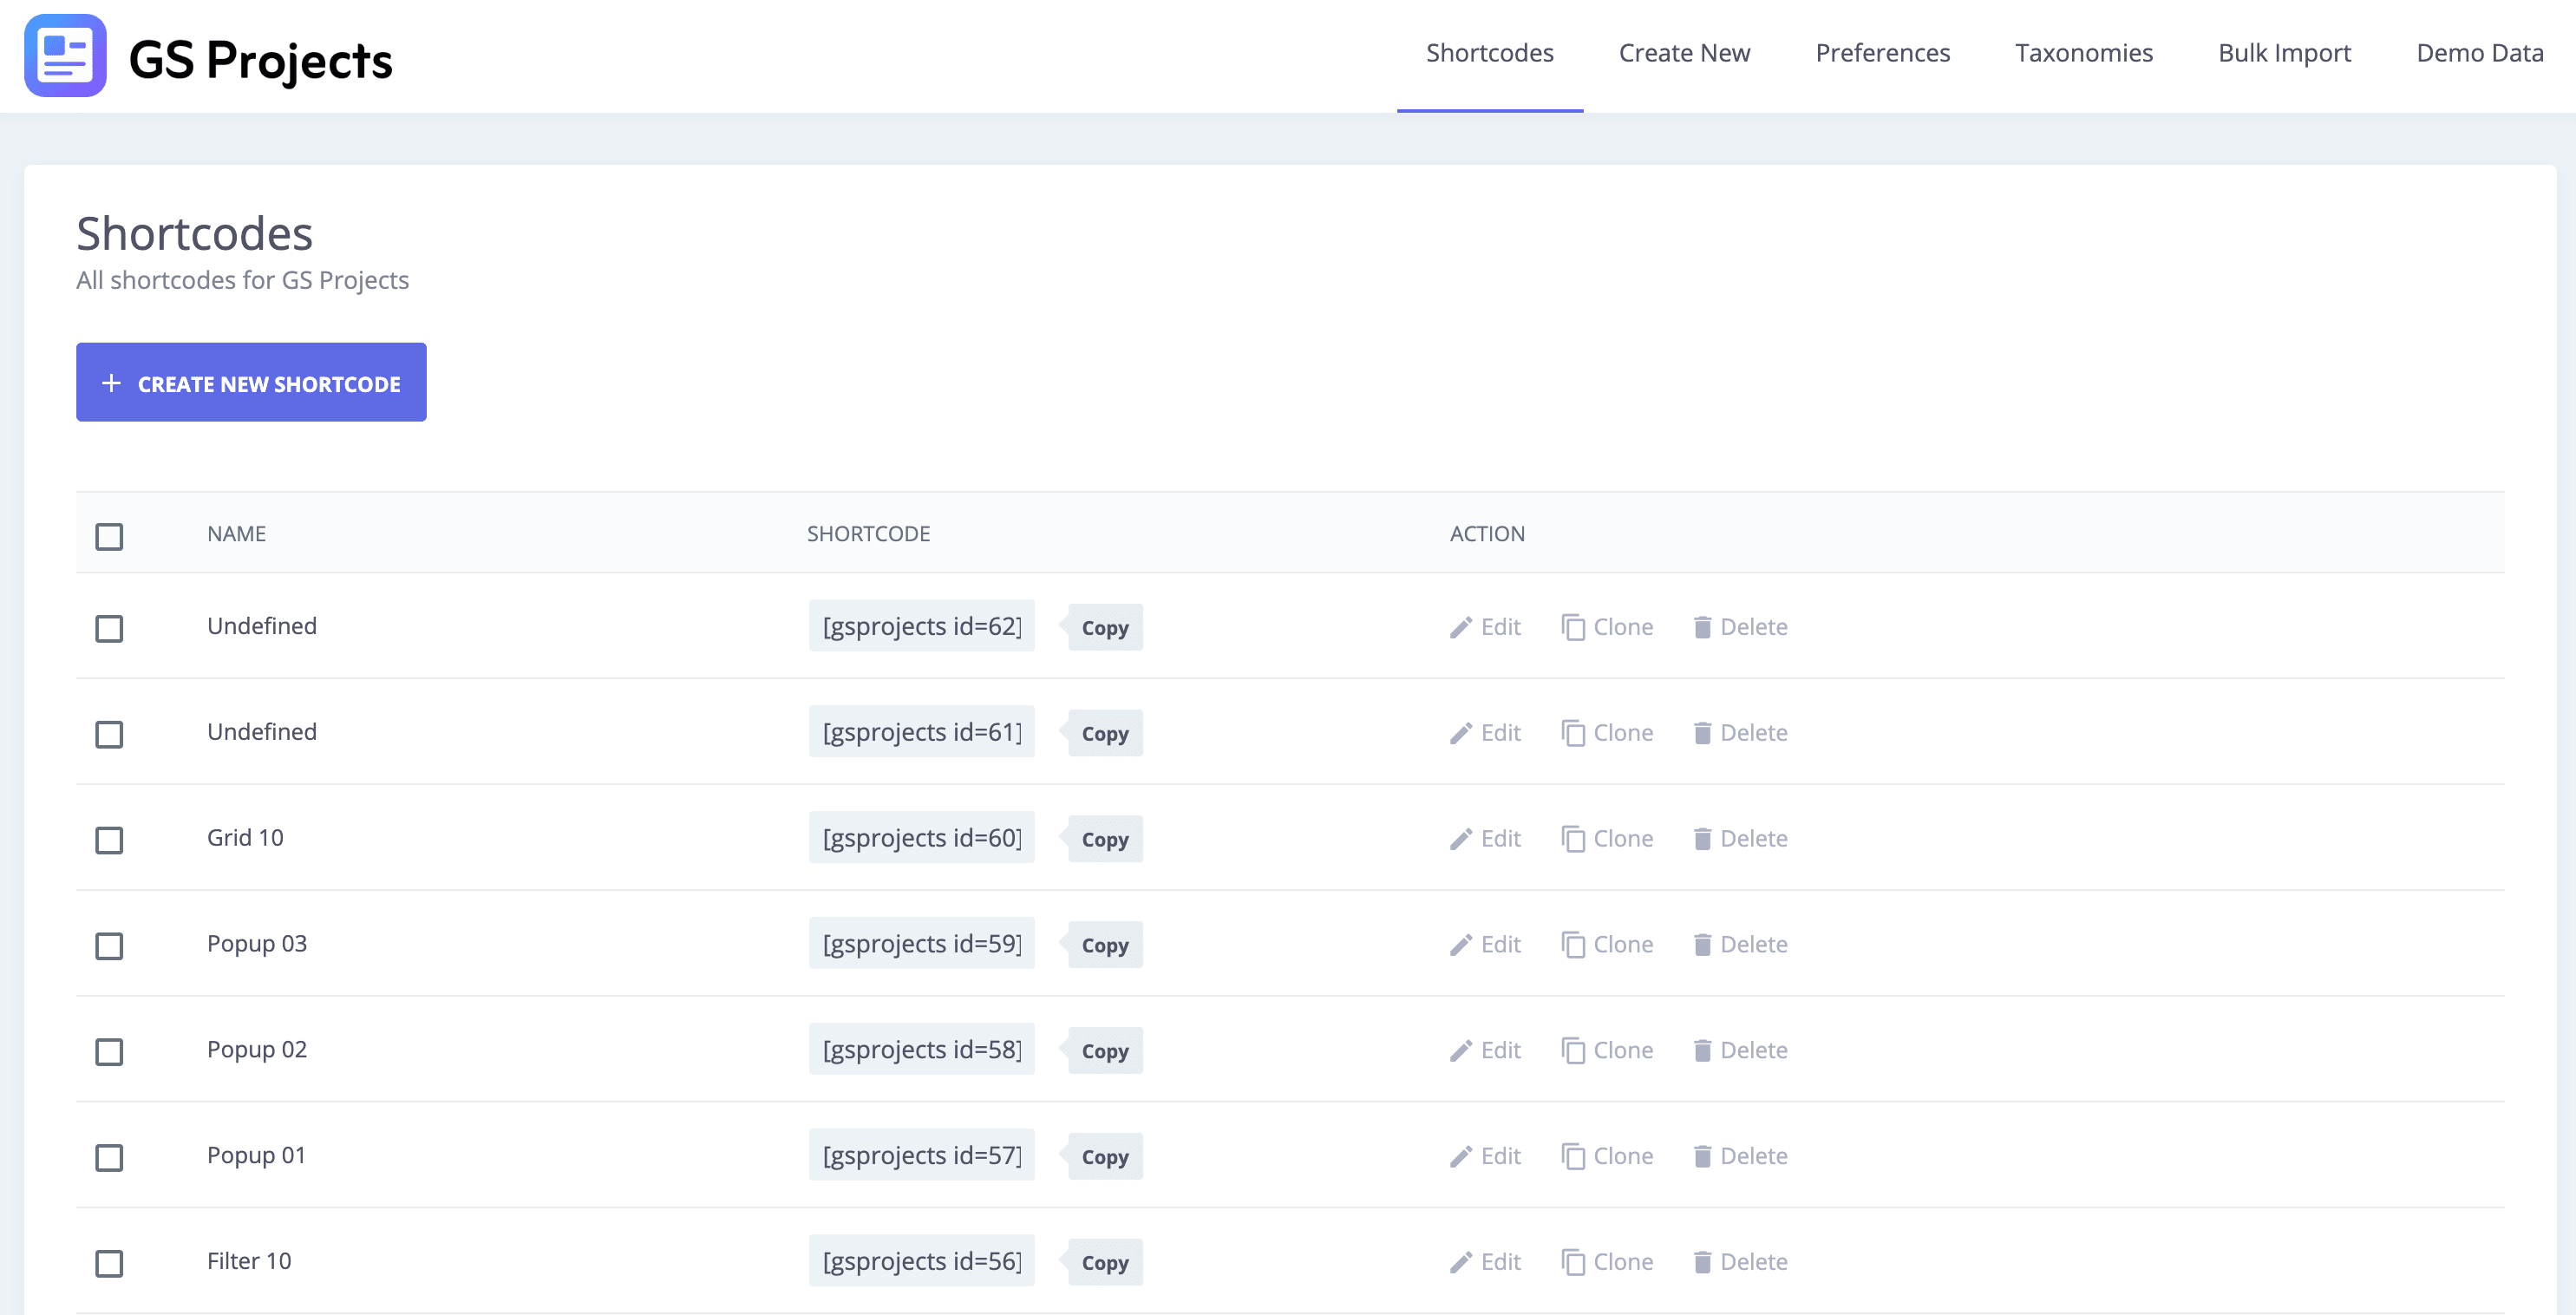The height and width of the screenshot is (1315, 2576).
Task: Click the Clone icon for Popup 03
Action: click(1573, 945)
